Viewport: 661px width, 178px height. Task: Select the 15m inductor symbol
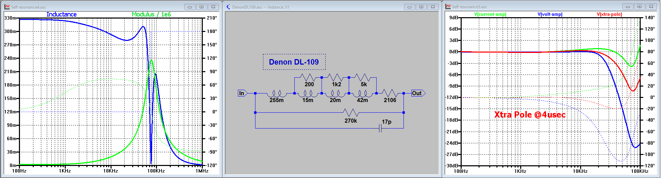(308, 93)
